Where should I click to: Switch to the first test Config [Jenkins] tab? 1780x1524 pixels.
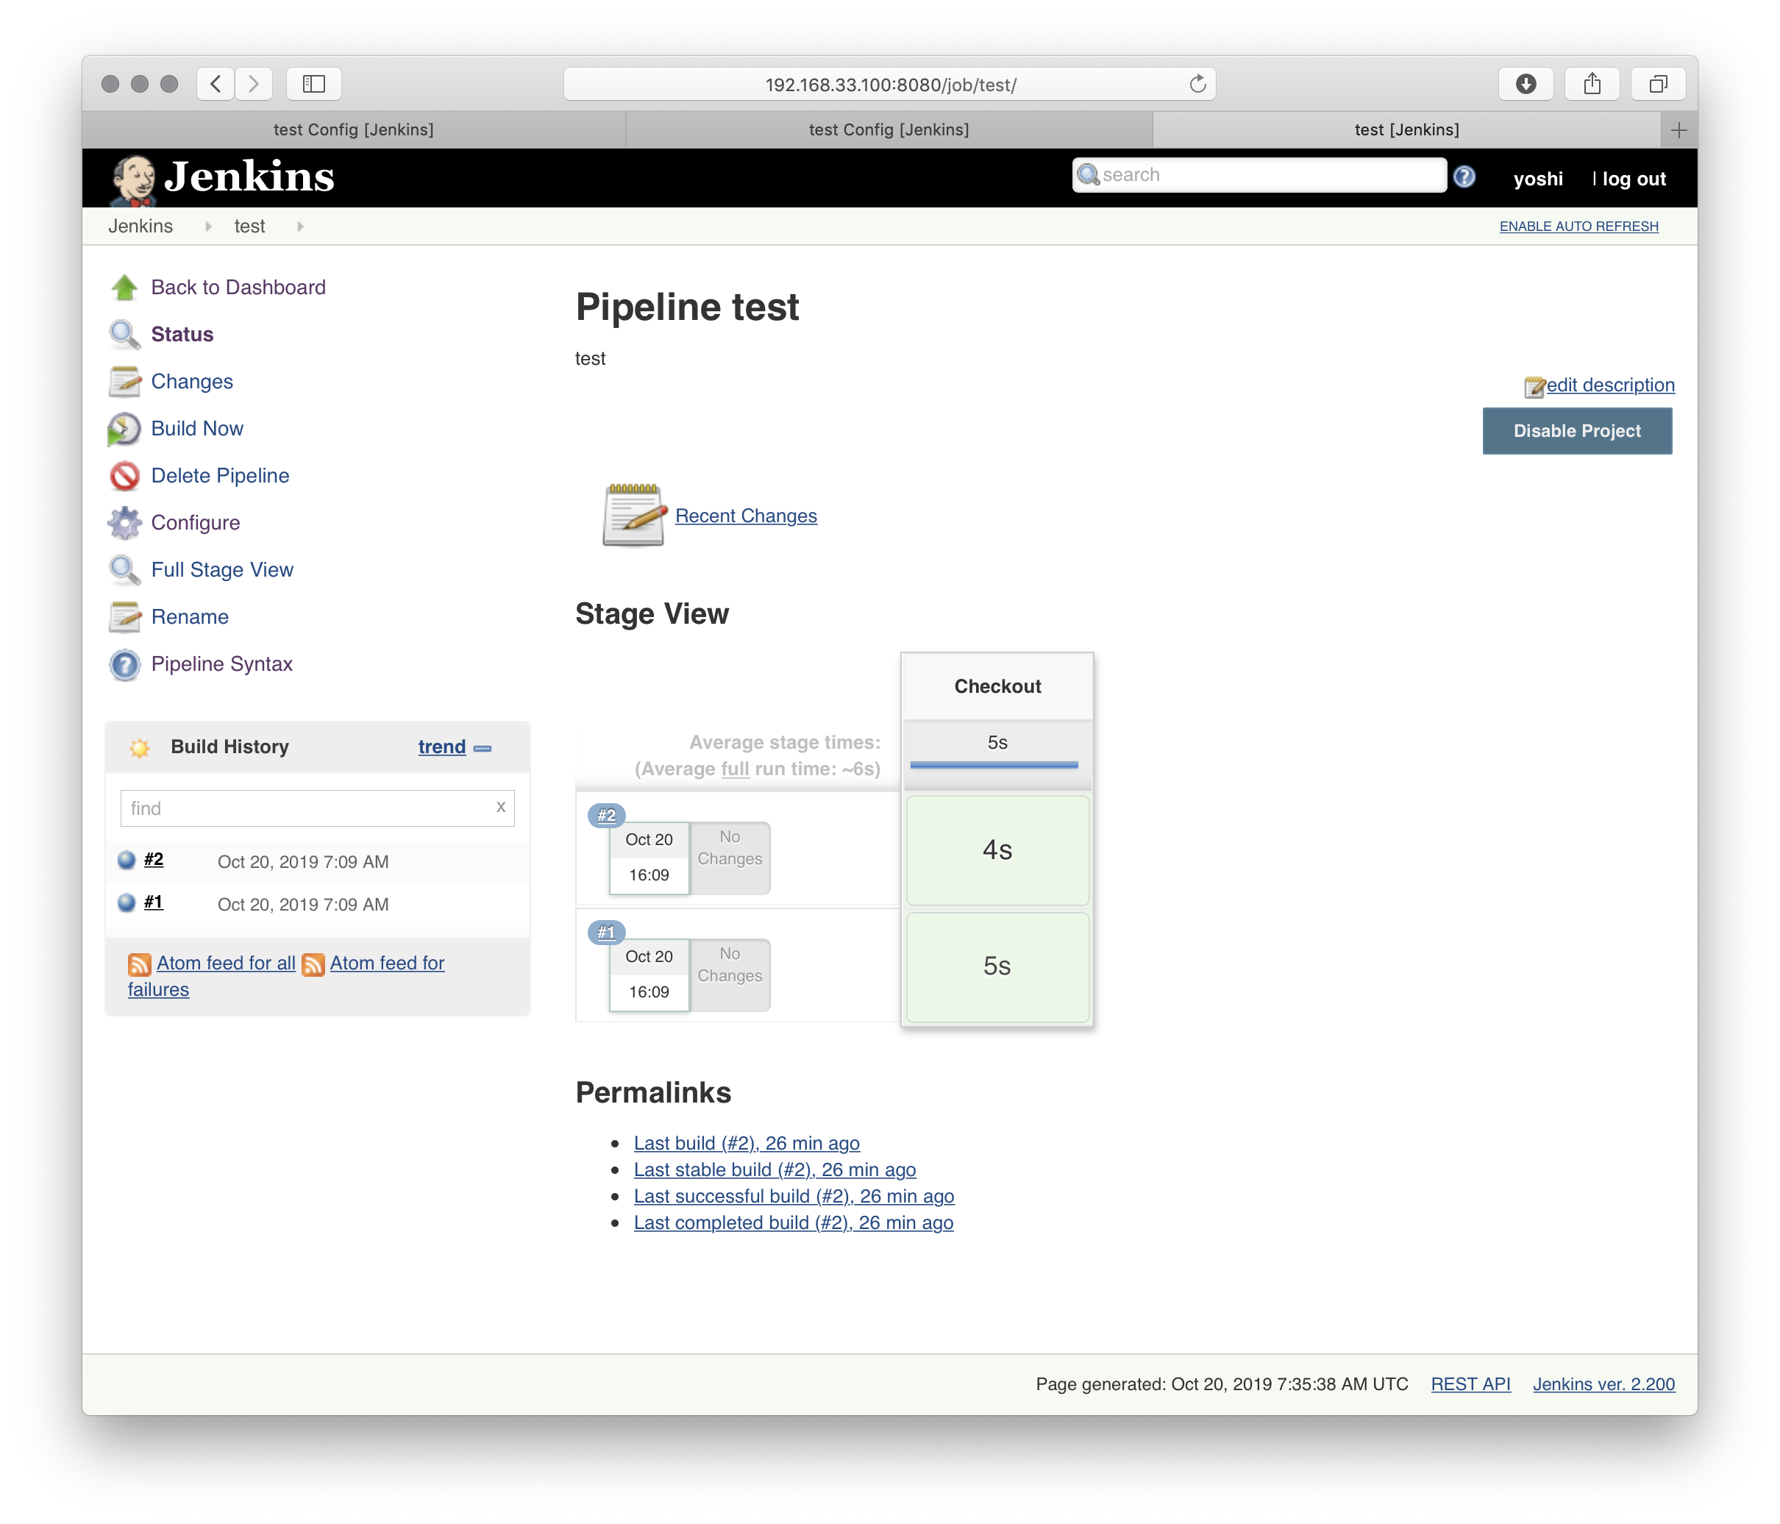pos(354,129)
